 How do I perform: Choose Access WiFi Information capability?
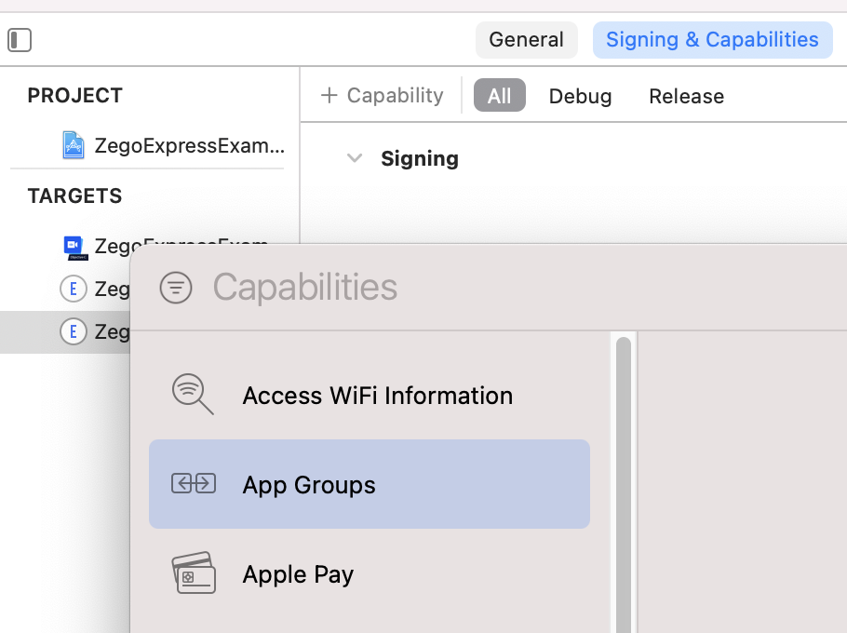click(370, 396)
